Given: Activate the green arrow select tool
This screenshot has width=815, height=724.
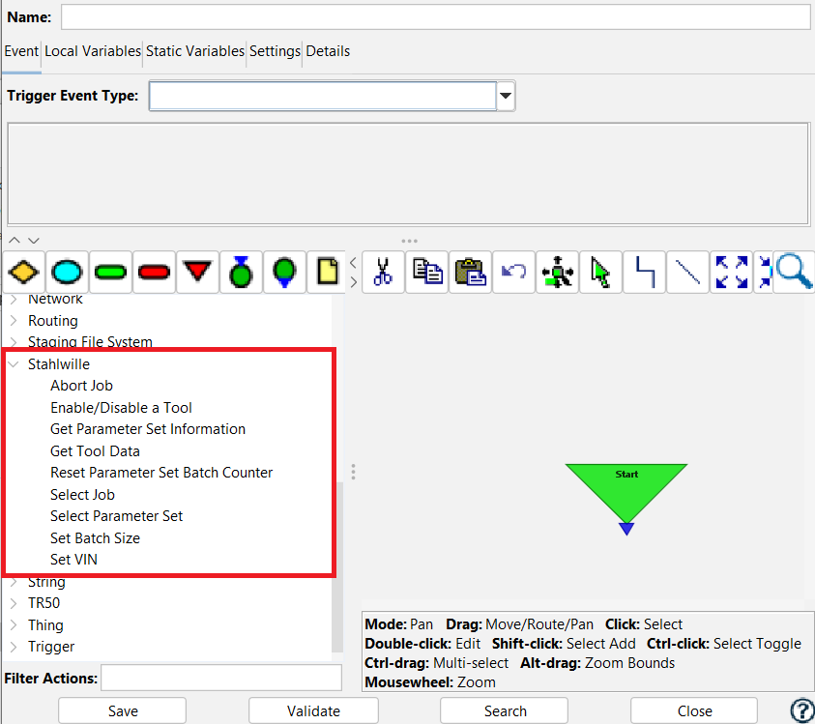Looking at the screenshot, I should (x=600, y=272).
